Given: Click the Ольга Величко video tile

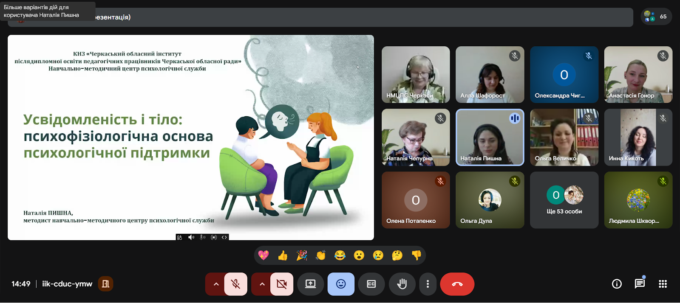Looking at the screenshot, I should coord(564,137).
